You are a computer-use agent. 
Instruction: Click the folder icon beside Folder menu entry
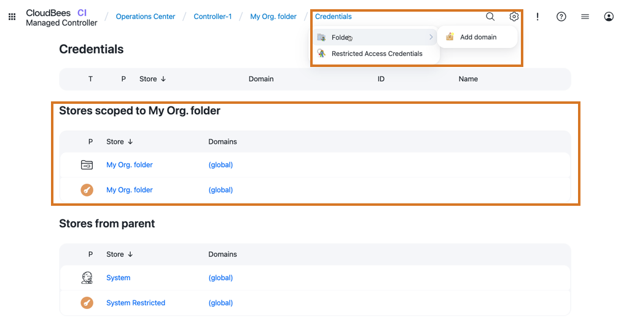321,37
